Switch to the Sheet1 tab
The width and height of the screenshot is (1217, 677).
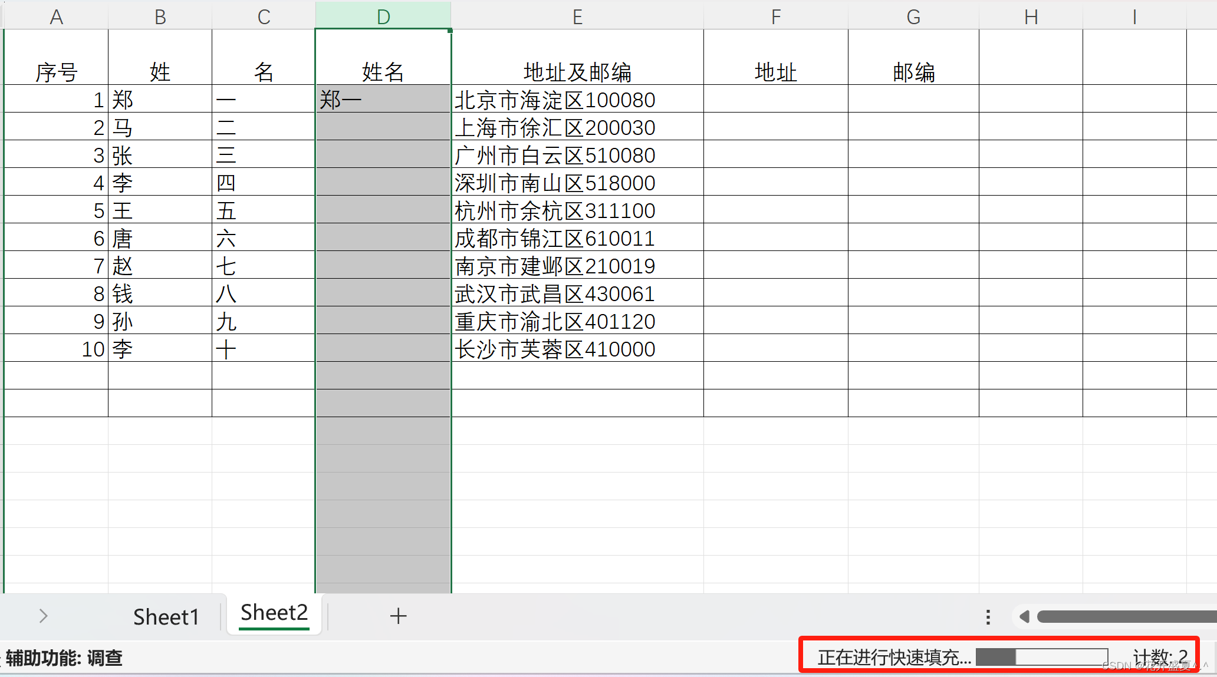point(166,617)
